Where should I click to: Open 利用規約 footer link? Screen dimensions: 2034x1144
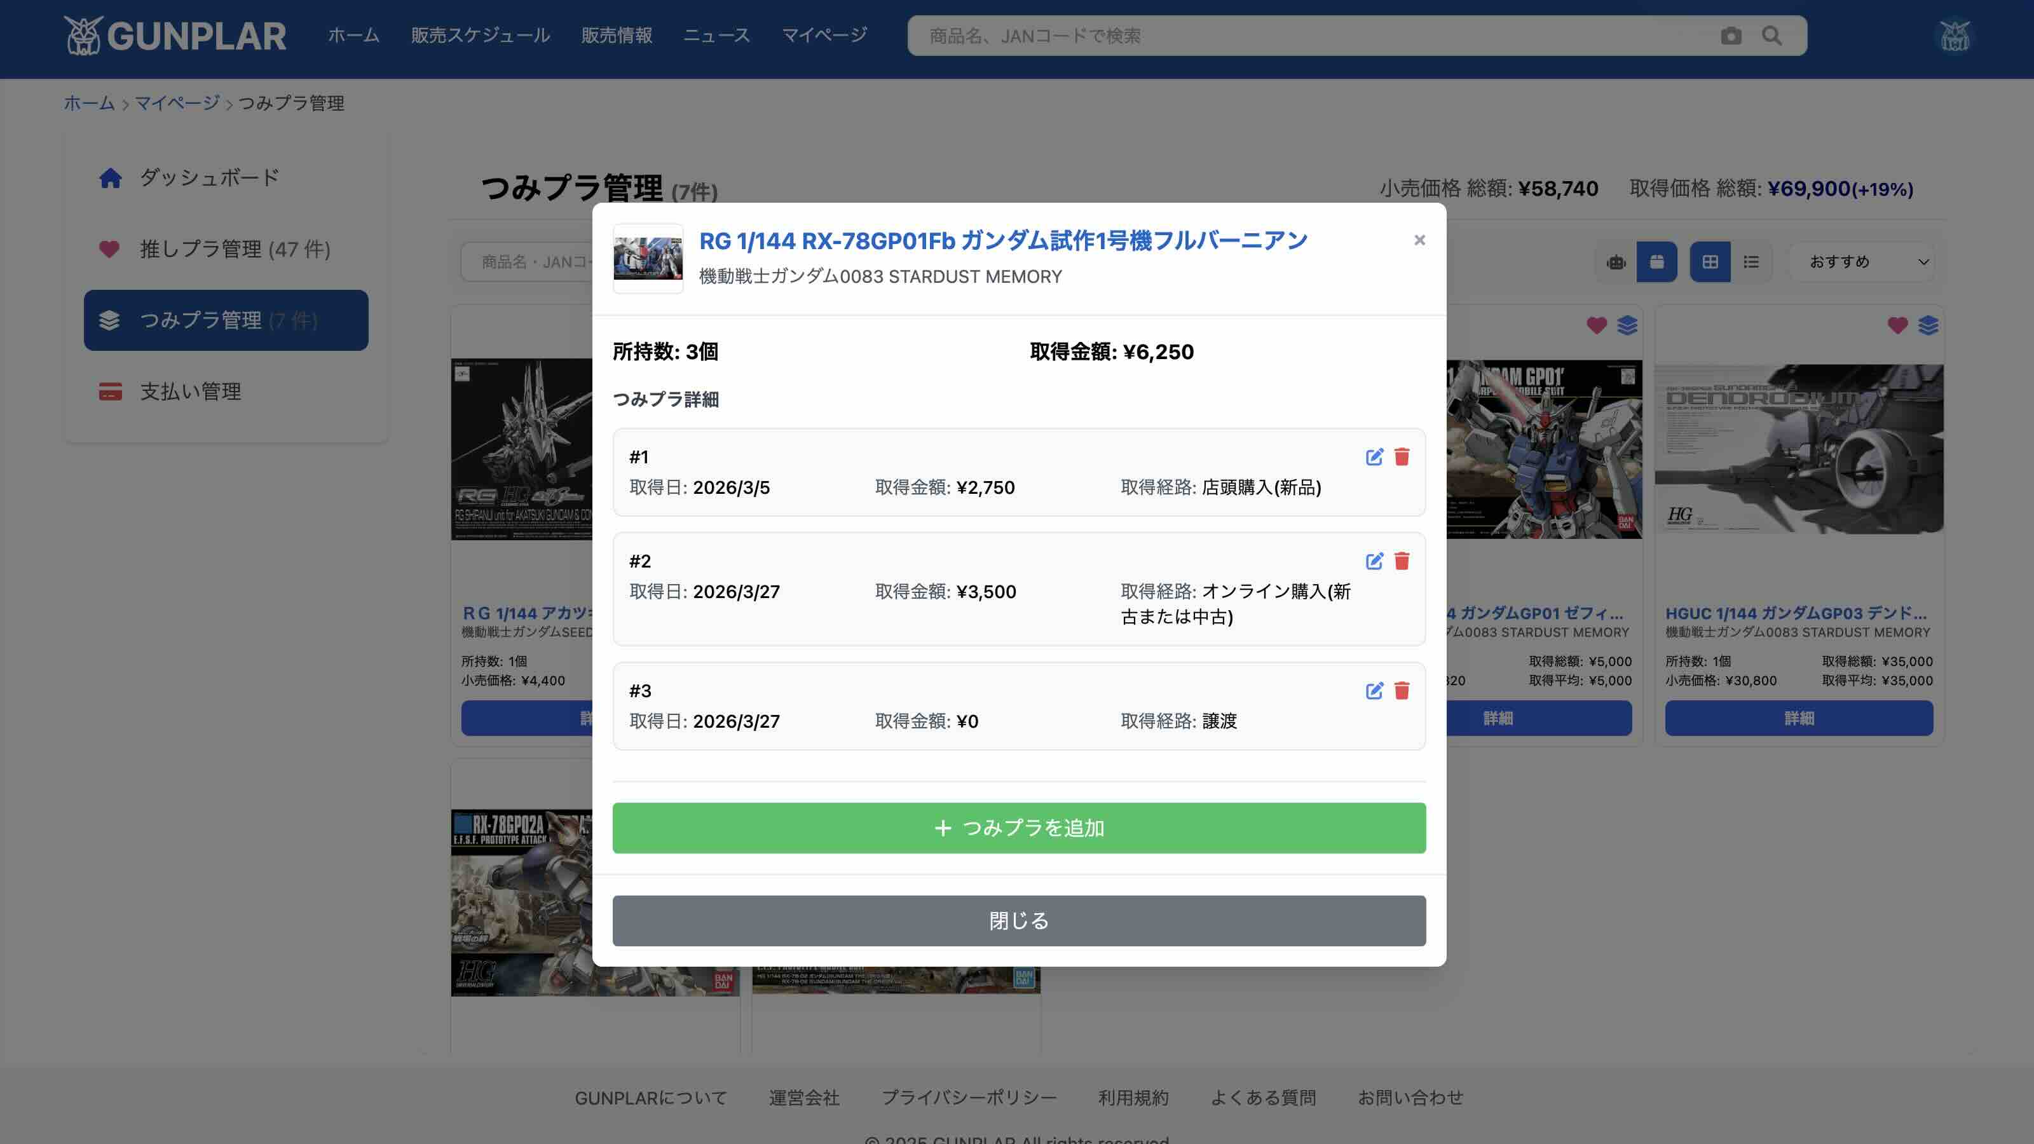pyautogui.click(x=1133, y=1098)
